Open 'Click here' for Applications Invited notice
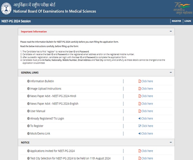The height and width of the screenshot is (160, 193). (147, 151)
